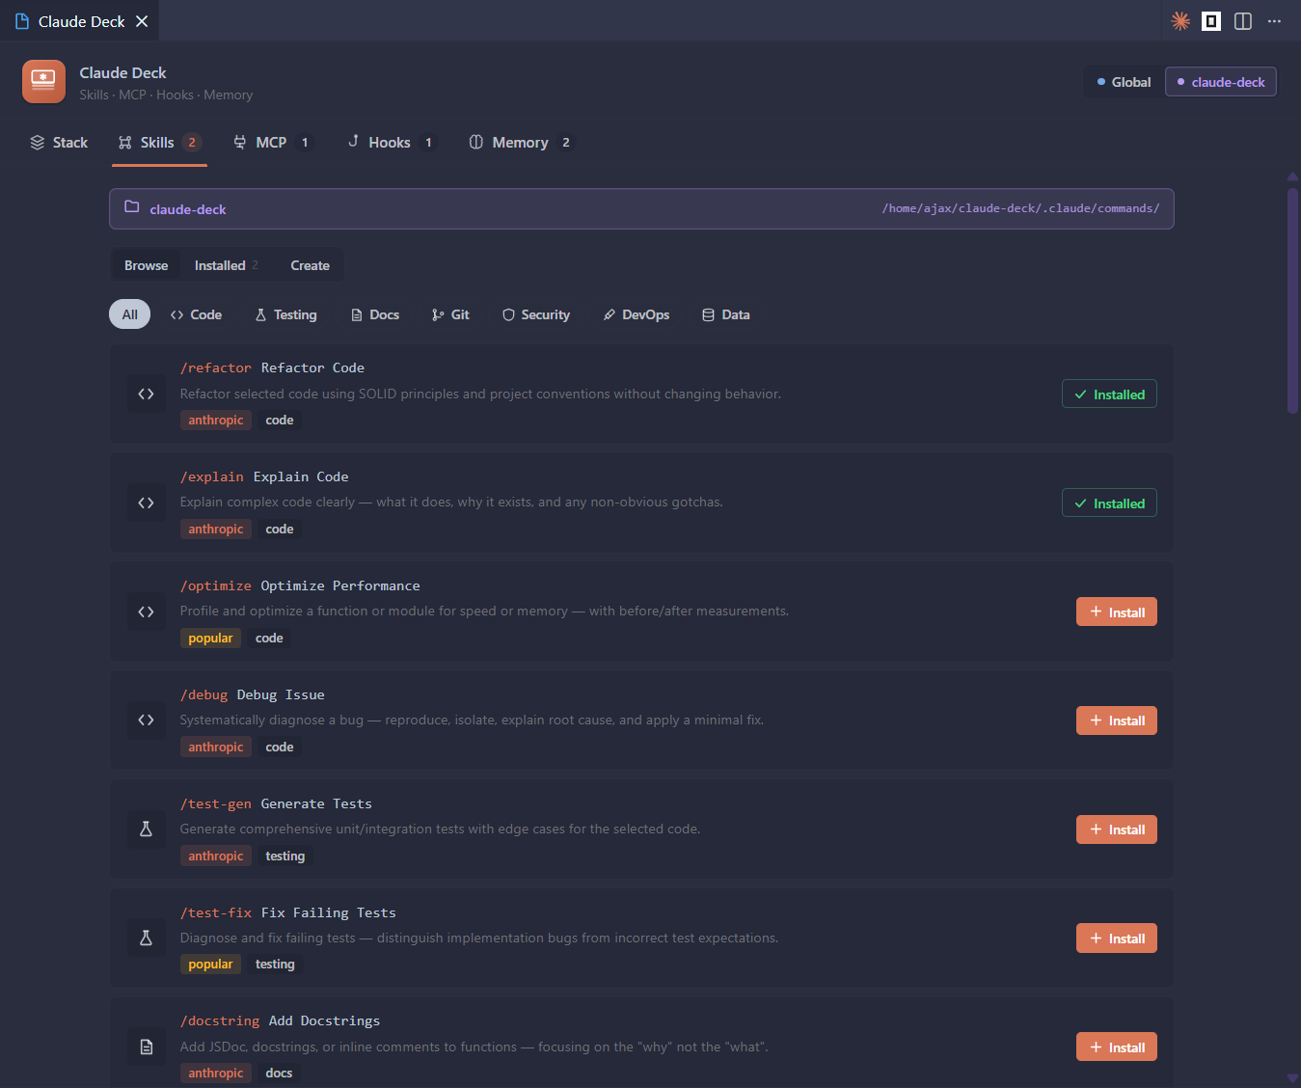
Task: Click the Installed button for /explain
Action: pyautogui.click(x=1109, y=503)
